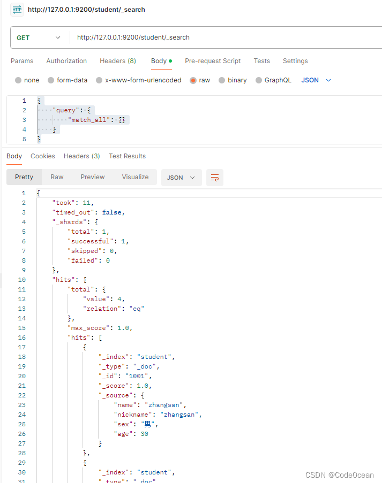This screenshot has height=483, width=382.
Task: Switch to the response Cookies tab
Action: pos(42,156)
